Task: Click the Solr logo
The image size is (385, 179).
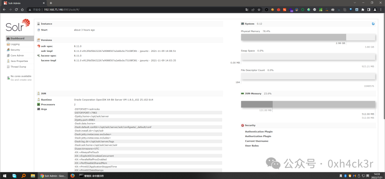Action: pos(18,25)
